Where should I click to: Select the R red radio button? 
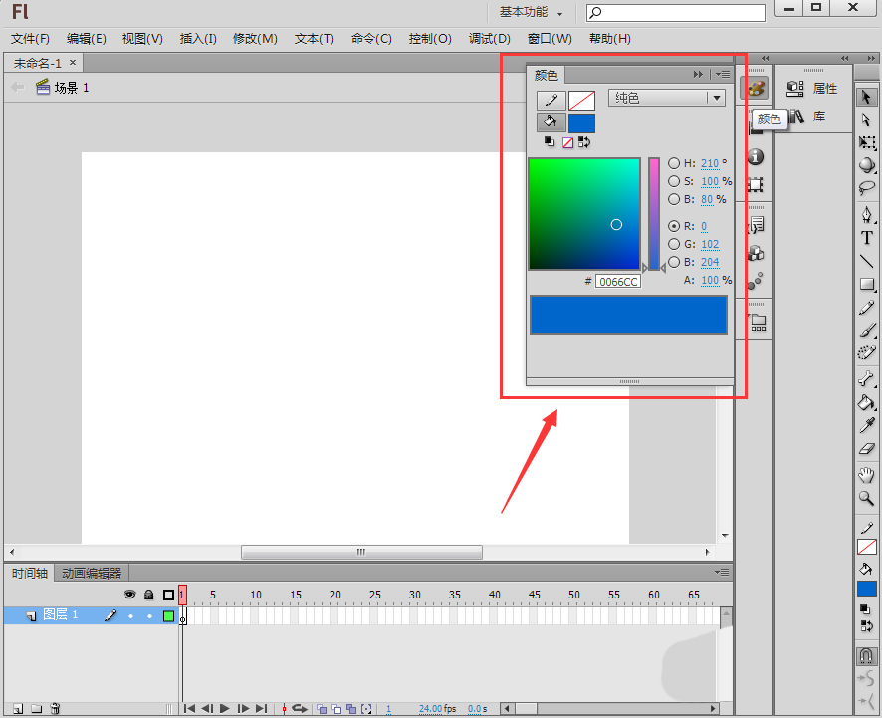(674, 226)
